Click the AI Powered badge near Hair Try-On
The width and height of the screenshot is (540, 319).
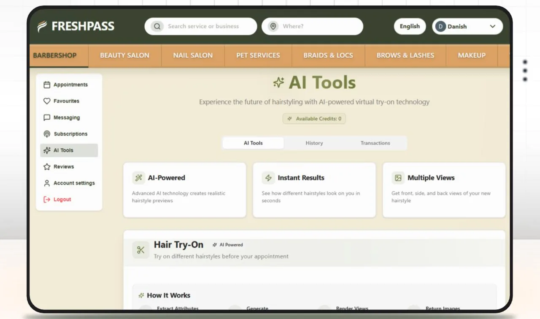228,245
